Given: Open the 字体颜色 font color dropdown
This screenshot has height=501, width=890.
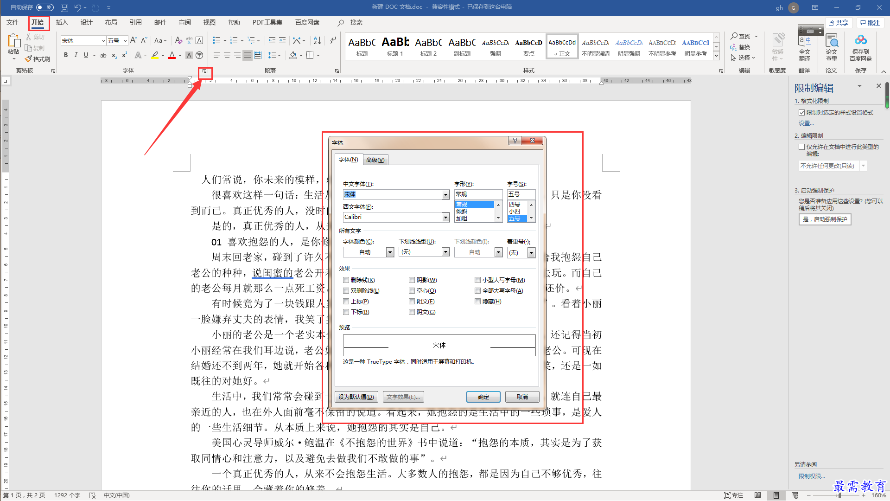Looking at the screenshot, I should pos(390,252).
